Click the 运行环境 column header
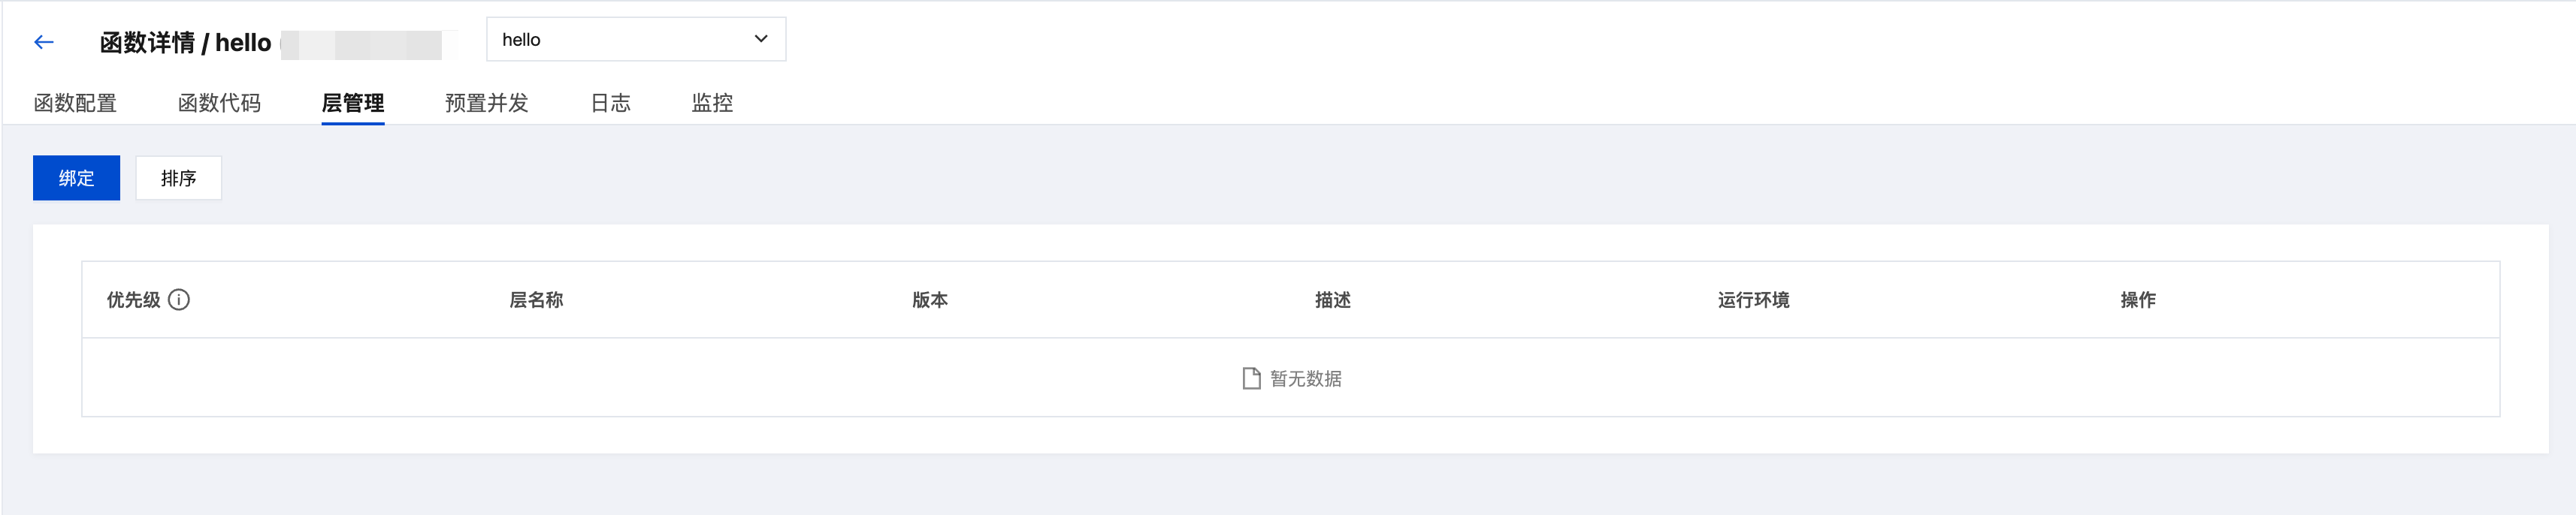This screenshot has height=515, width=2576. 1753,300
